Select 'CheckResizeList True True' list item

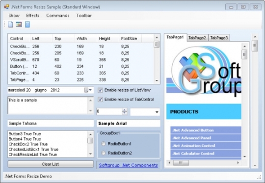coord(48,155)
